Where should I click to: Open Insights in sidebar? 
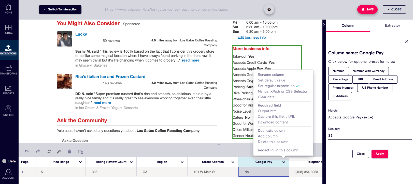[x=8, y=111]
